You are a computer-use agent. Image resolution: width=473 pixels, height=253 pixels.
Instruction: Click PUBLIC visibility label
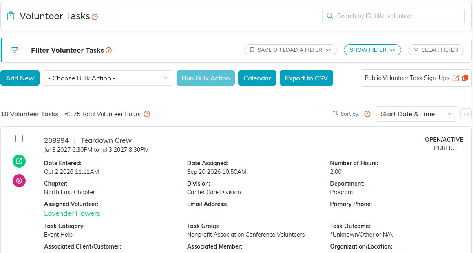pos(444,148)
